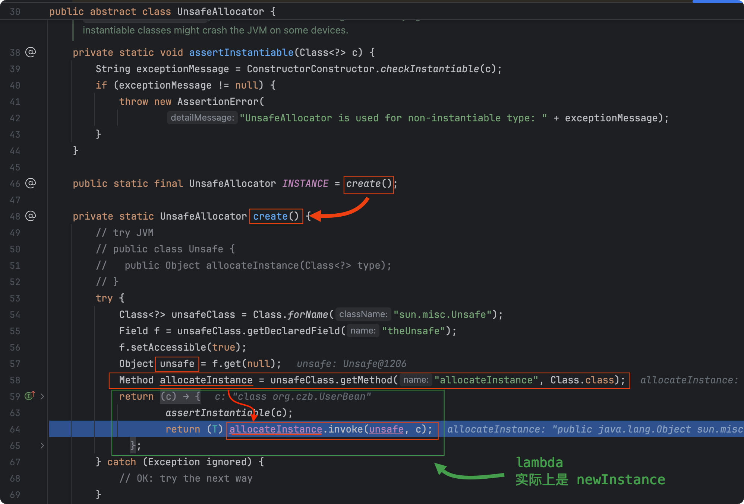Click the @ gutter icon beside create() on line 48

(31, 216)
